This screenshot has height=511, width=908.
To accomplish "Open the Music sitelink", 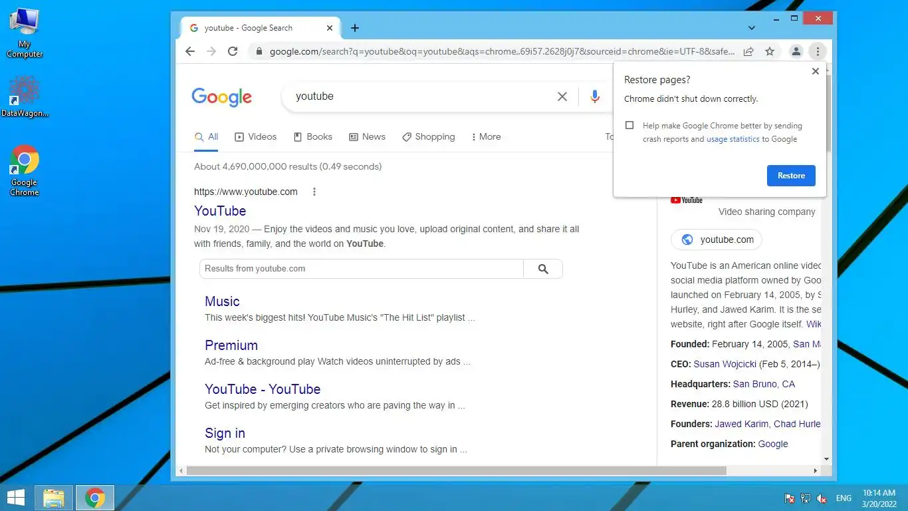I will pos(222,301).
